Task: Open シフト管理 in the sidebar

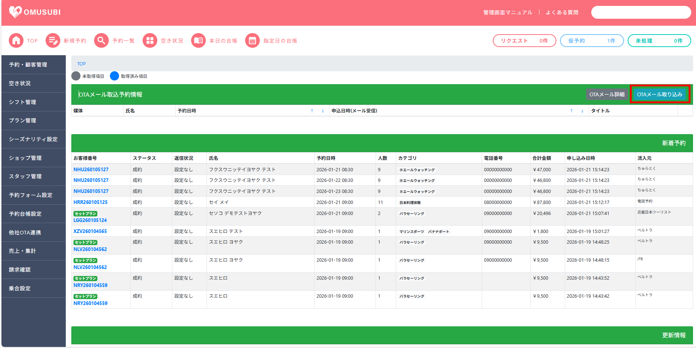Action: (33, 102)
